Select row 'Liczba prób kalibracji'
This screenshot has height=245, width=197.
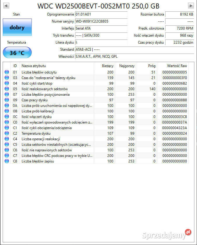pos(96,111)
